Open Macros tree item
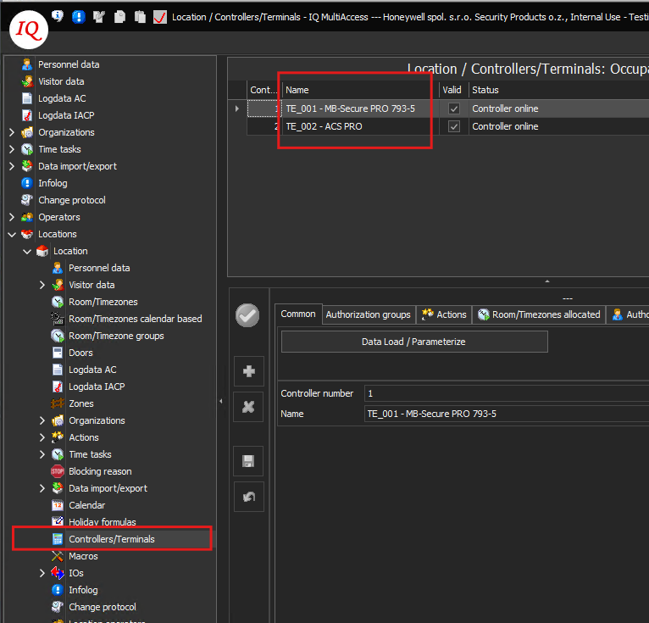The width and height of the screenshot is (649, 623). [x=83, y=556]
